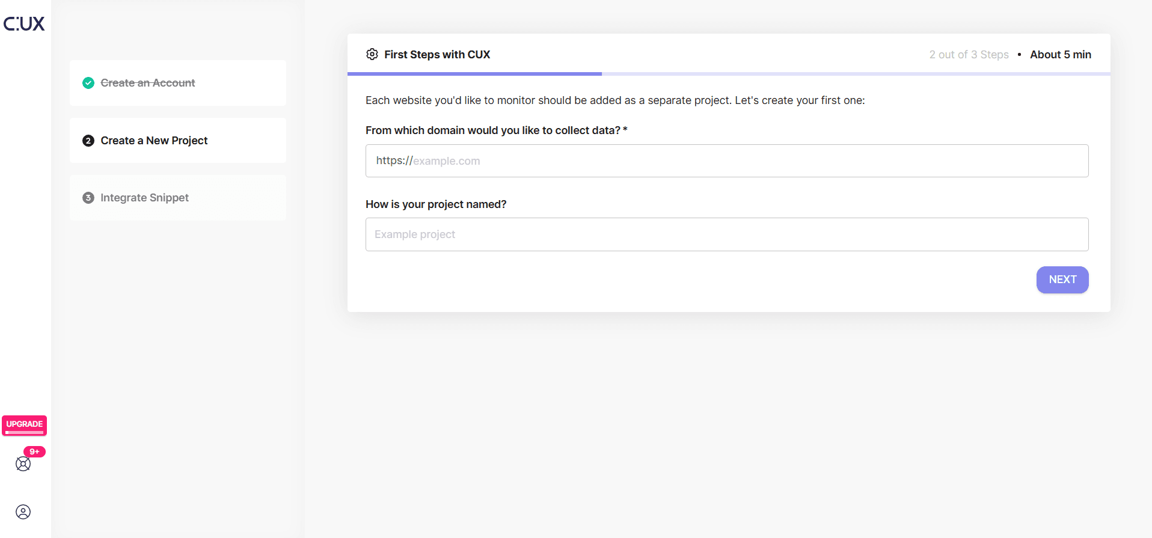
Task: Click the CUX logo in sidebar
Action: (x=24, y=23)
